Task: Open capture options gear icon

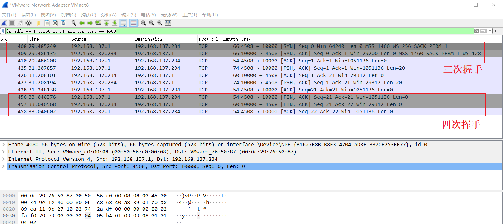Action: pyautogui.click(x=29, y=23)
